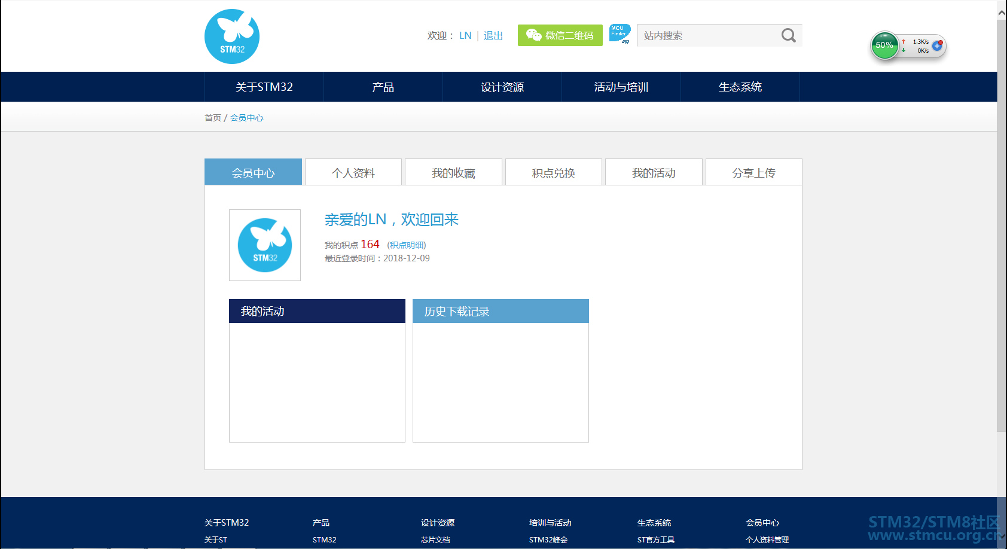
Task: Switch to the 我的活动 tab
Action: [654, 172]
